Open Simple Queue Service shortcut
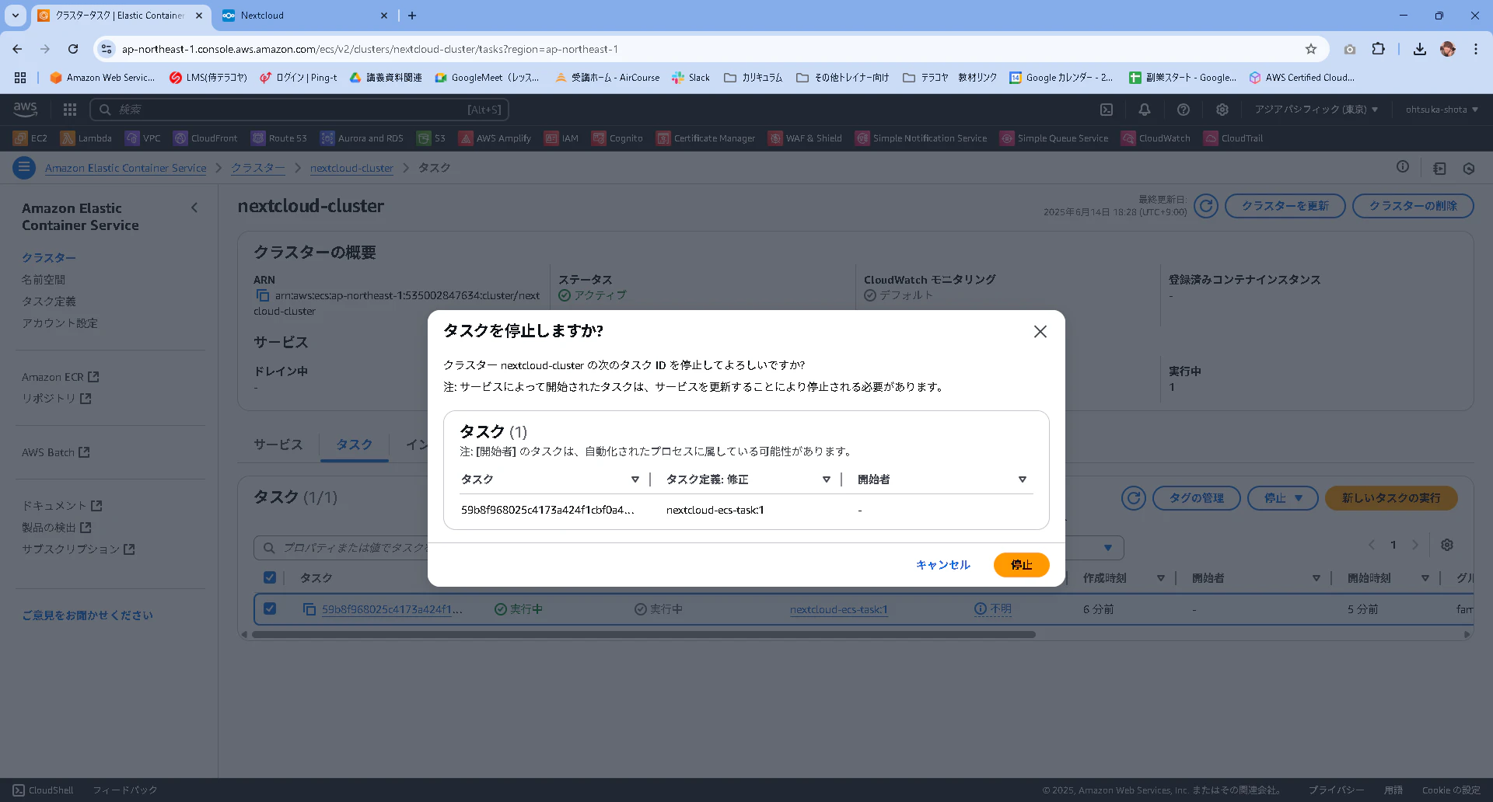 (1054, 138)
